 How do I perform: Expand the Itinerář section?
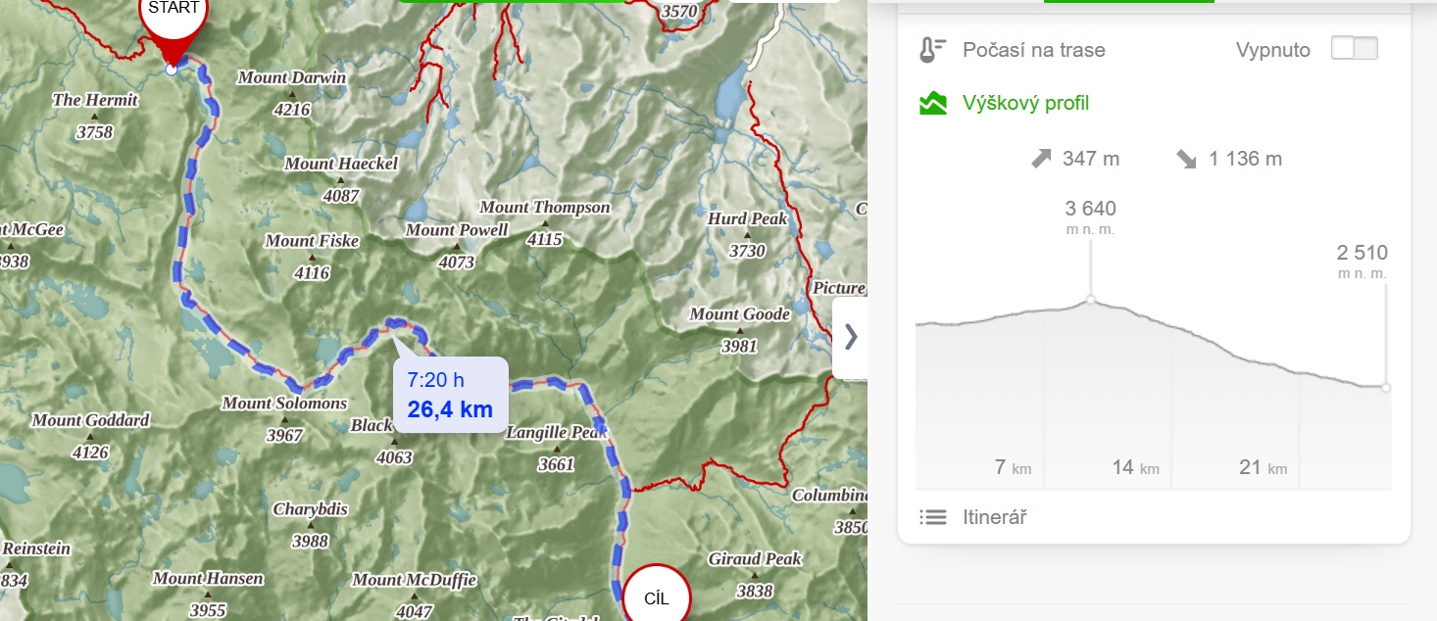(994, 517)
